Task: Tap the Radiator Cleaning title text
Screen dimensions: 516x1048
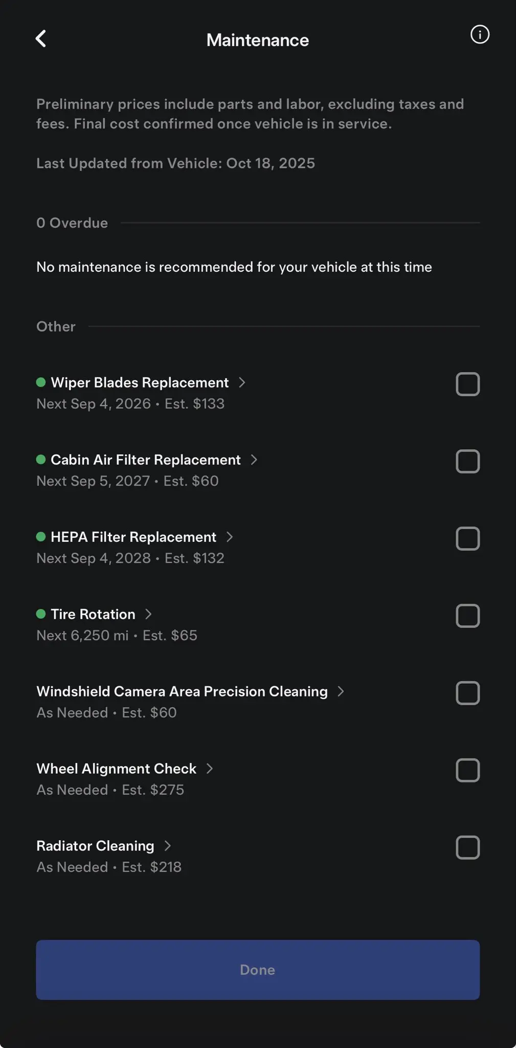Action: click(95, 846)
